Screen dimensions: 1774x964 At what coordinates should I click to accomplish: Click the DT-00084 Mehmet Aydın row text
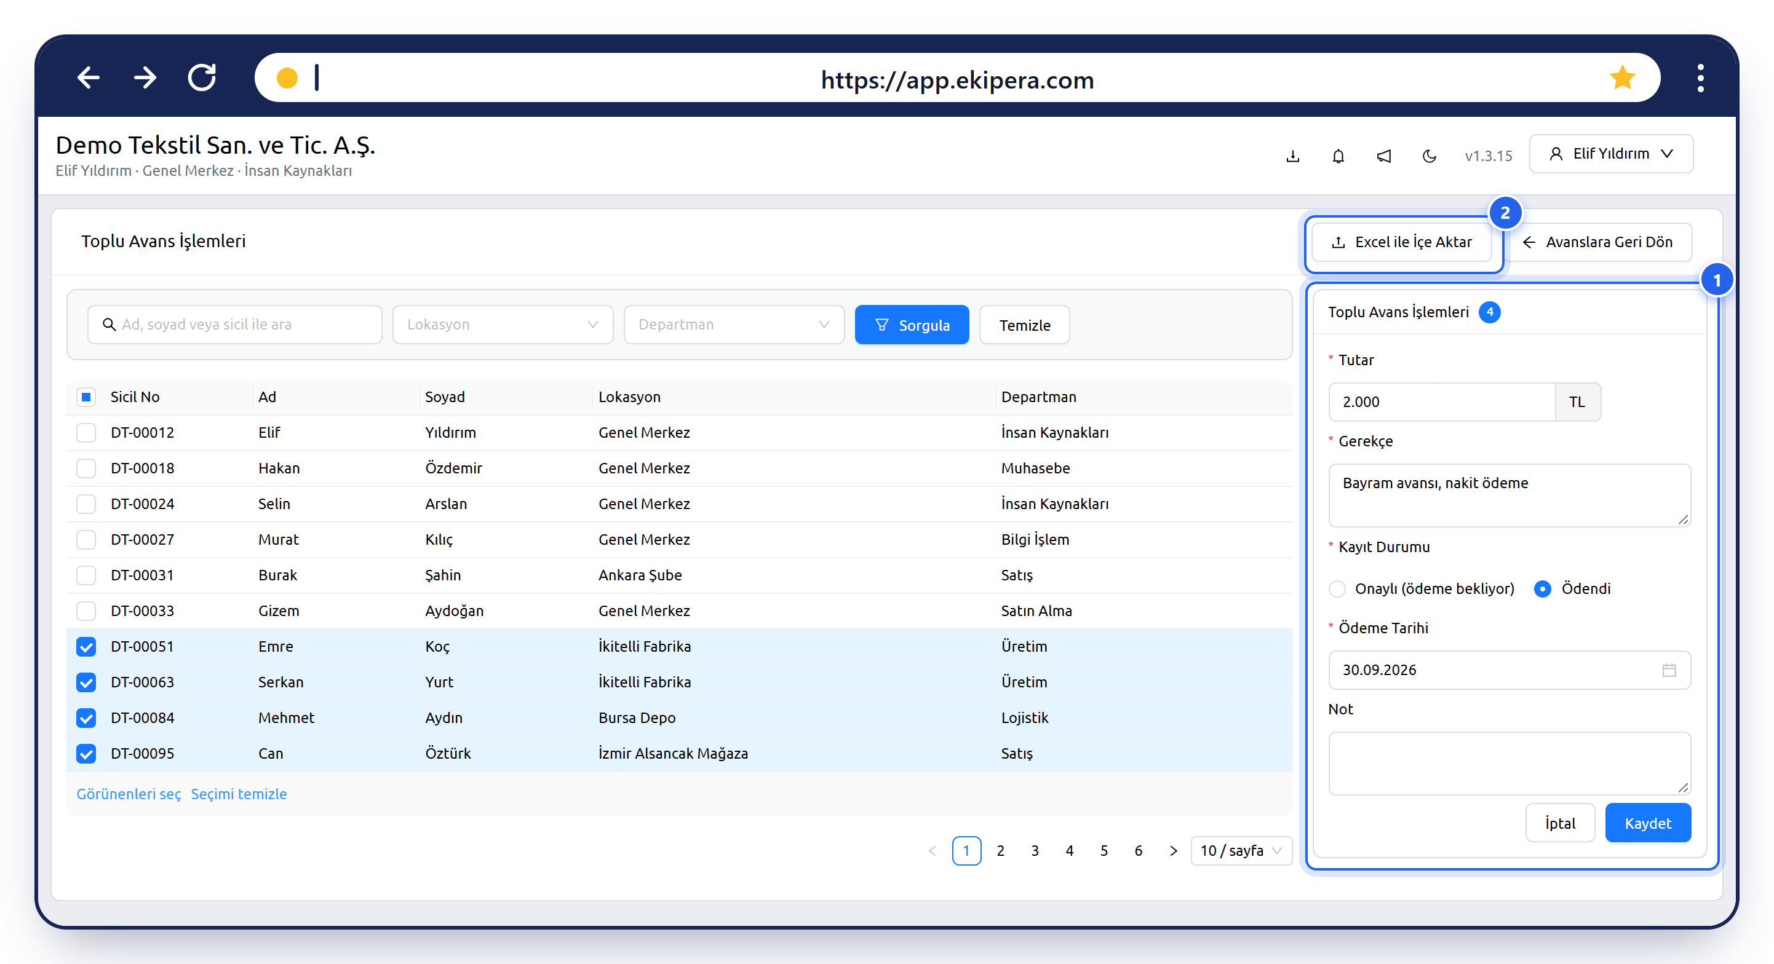(x=679, y=718)
